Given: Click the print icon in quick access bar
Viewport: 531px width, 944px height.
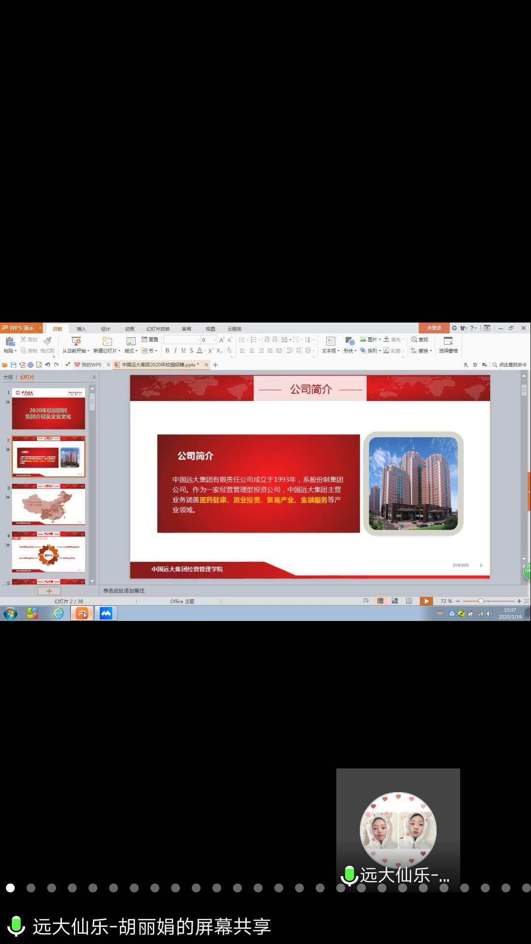Looking at the screenshot, I should tap(30, 365).
